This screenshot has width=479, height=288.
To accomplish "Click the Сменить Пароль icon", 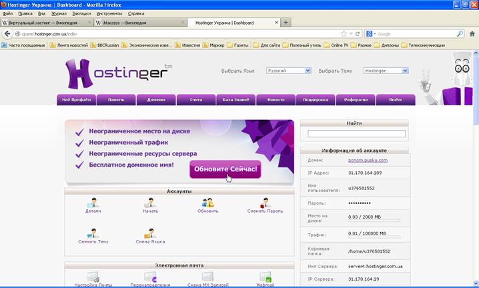I will [265, 203].
